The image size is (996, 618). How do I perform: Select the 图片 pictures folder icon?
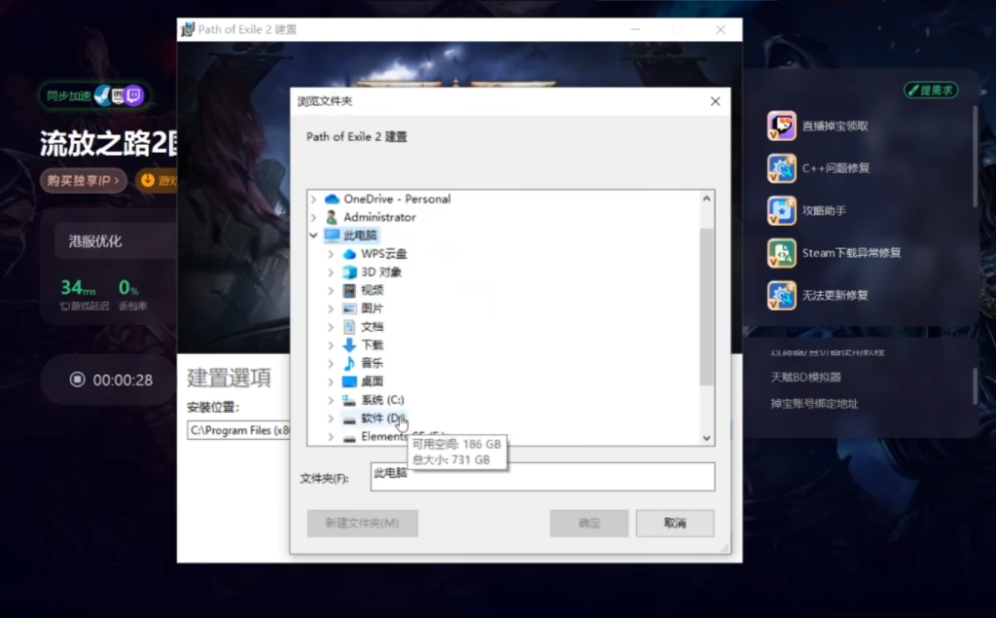[x=349, y=309]
